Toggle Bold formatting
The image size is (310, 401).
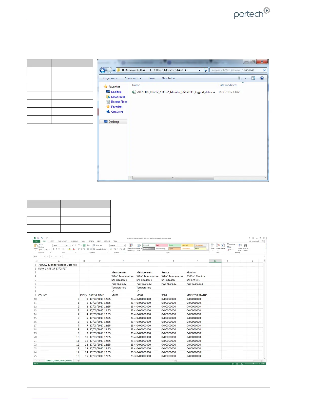[x=53, y=249]
